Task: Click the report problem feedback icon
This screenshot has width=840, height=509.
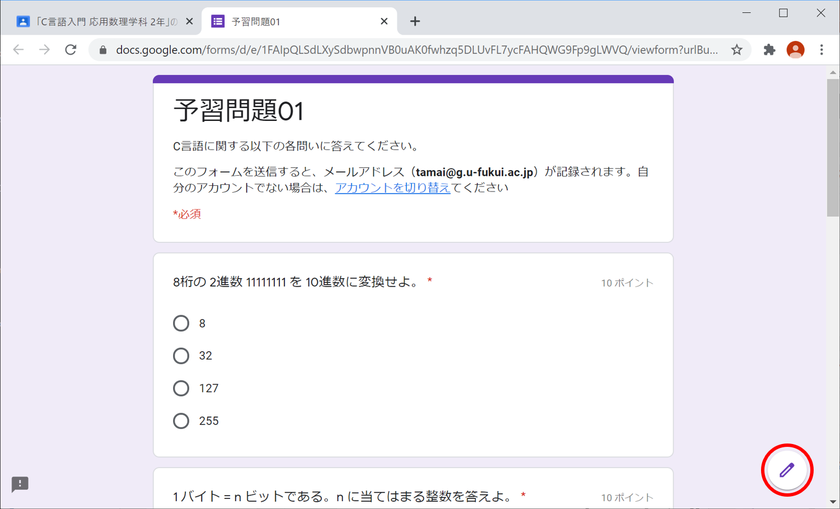Action: click(x=20, y=484)
